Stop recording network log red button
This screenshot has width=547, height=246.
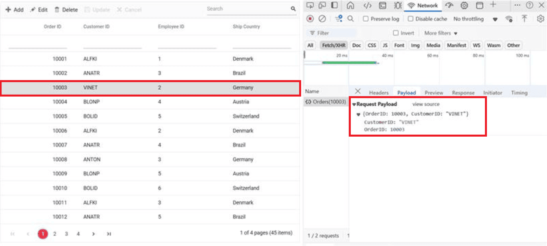click(x=310, y=19)
